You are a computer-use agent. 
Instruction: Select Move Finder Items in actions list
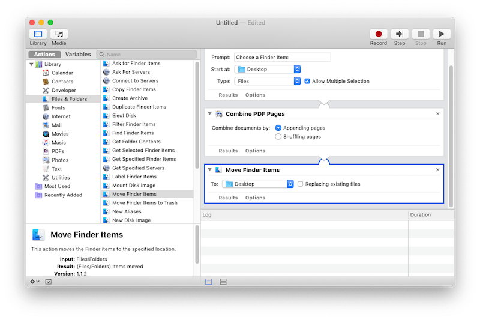(x=147, y=194)
